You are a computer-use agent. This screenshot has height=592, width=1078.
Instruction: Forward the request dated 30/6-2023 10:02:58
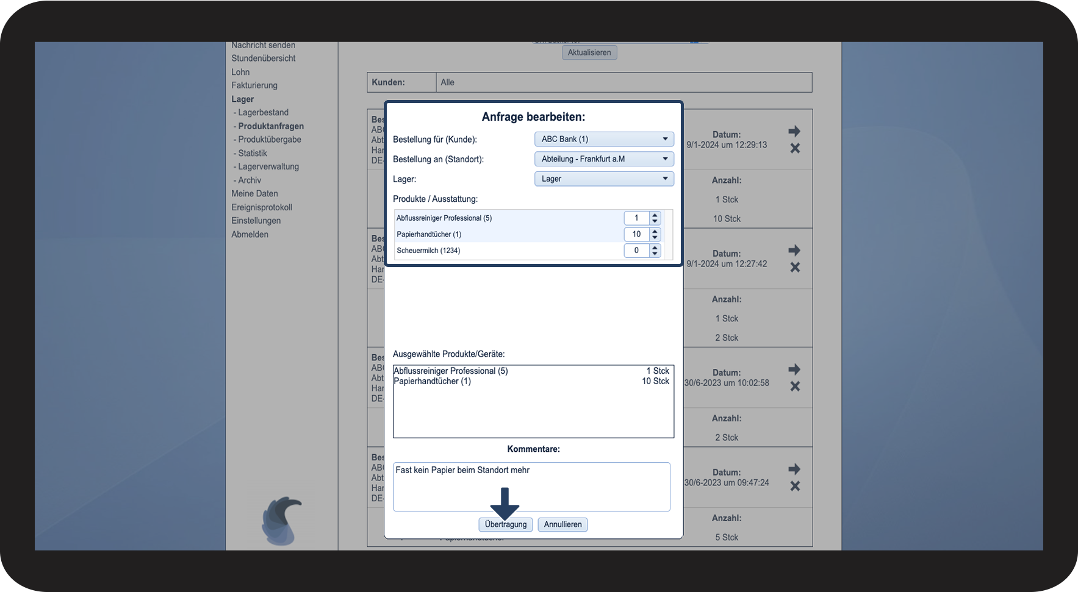click(794, 369)
